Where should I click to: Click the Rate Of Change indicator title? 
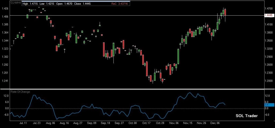click(x=19, y=92)
